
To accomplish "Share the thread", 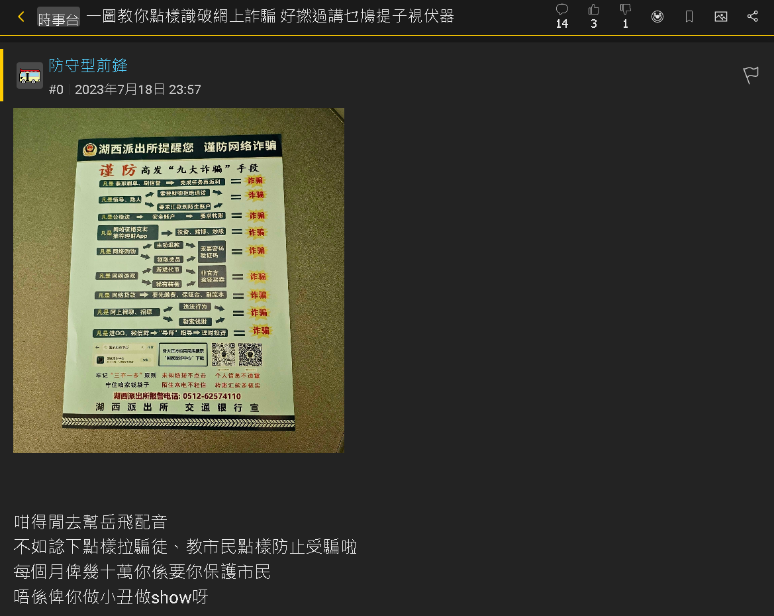I will pos(752,17).
